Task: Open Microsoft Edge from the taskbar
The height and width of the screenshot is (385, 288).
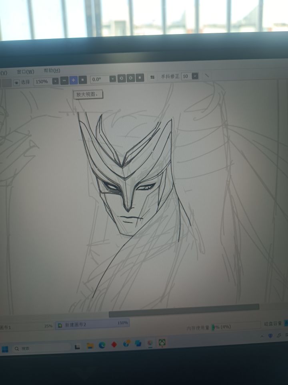Action: click(x=102, y=345)
